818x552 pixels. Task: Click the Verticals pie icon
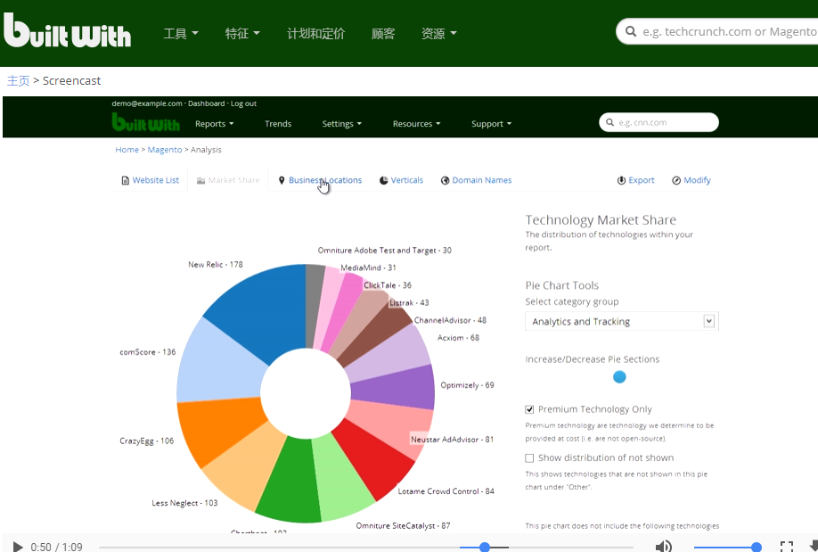tap(383, 180)
